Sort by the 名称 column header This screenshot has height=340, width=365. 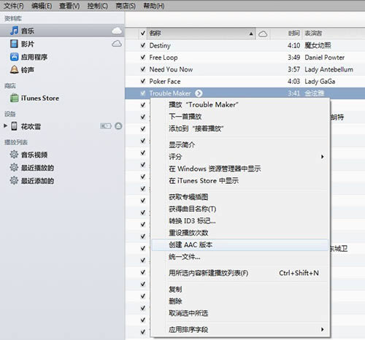point(201,34)
